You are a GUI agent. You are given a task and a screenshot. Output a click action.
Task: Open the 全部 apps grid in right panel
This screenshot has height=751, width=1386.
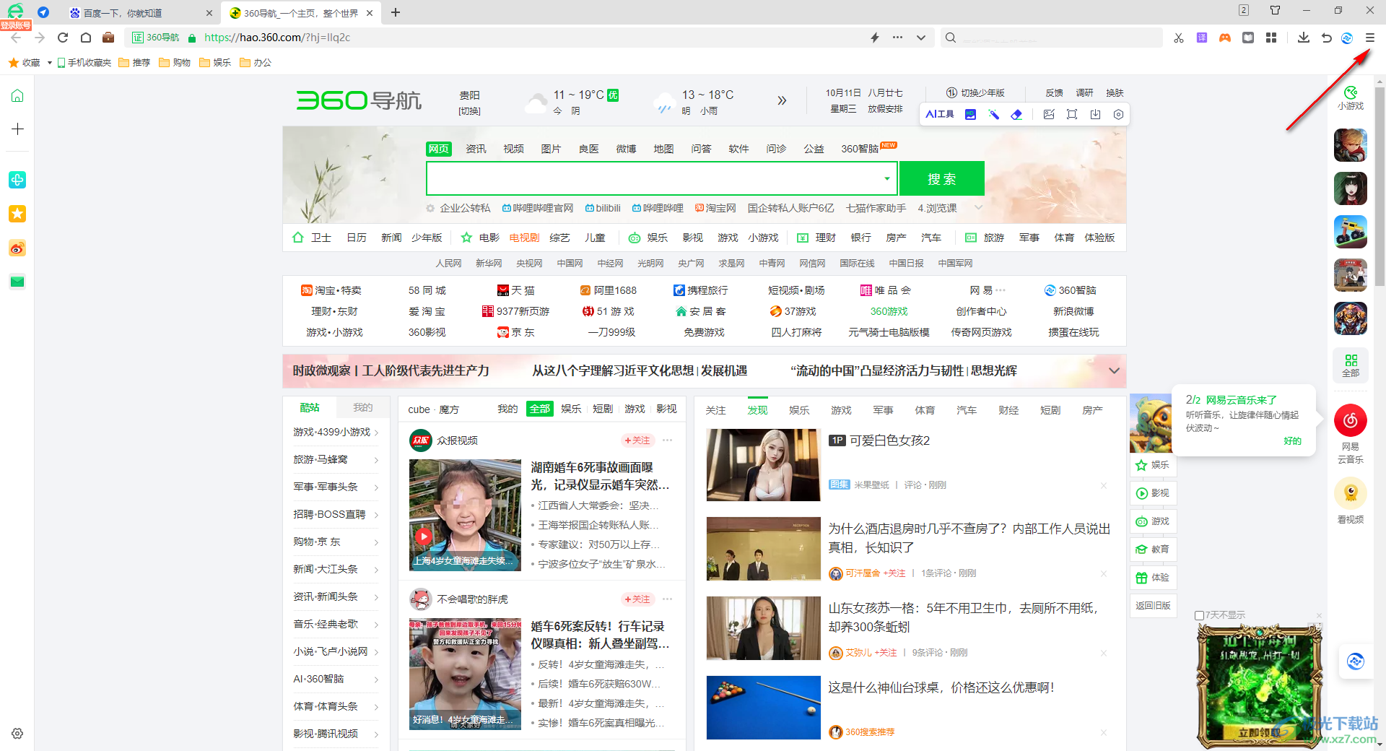[x=1351, y=365]
